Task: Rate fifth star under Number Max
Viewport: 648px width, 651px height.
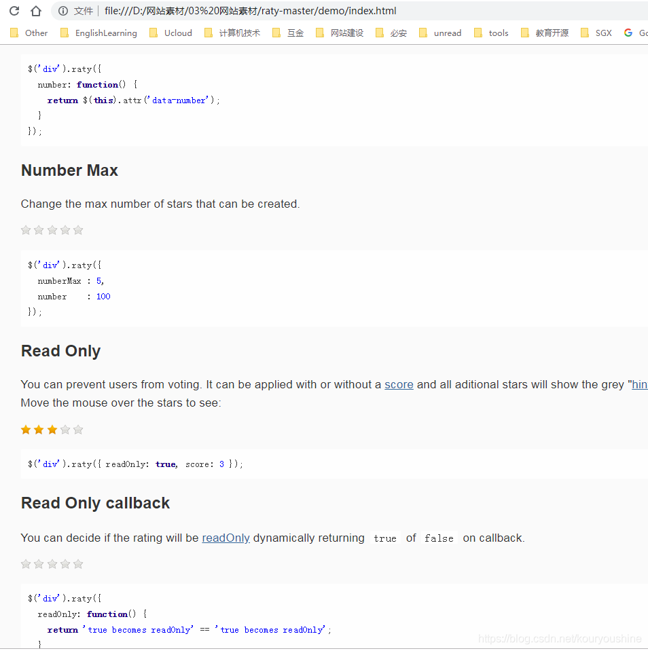Action: [78, 230]
